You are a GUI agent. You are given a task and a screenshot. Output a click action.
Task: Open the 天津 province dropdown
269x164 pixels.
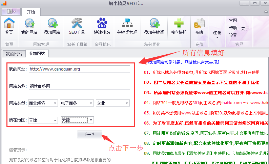pyautogui.click(x=43, y=120)
